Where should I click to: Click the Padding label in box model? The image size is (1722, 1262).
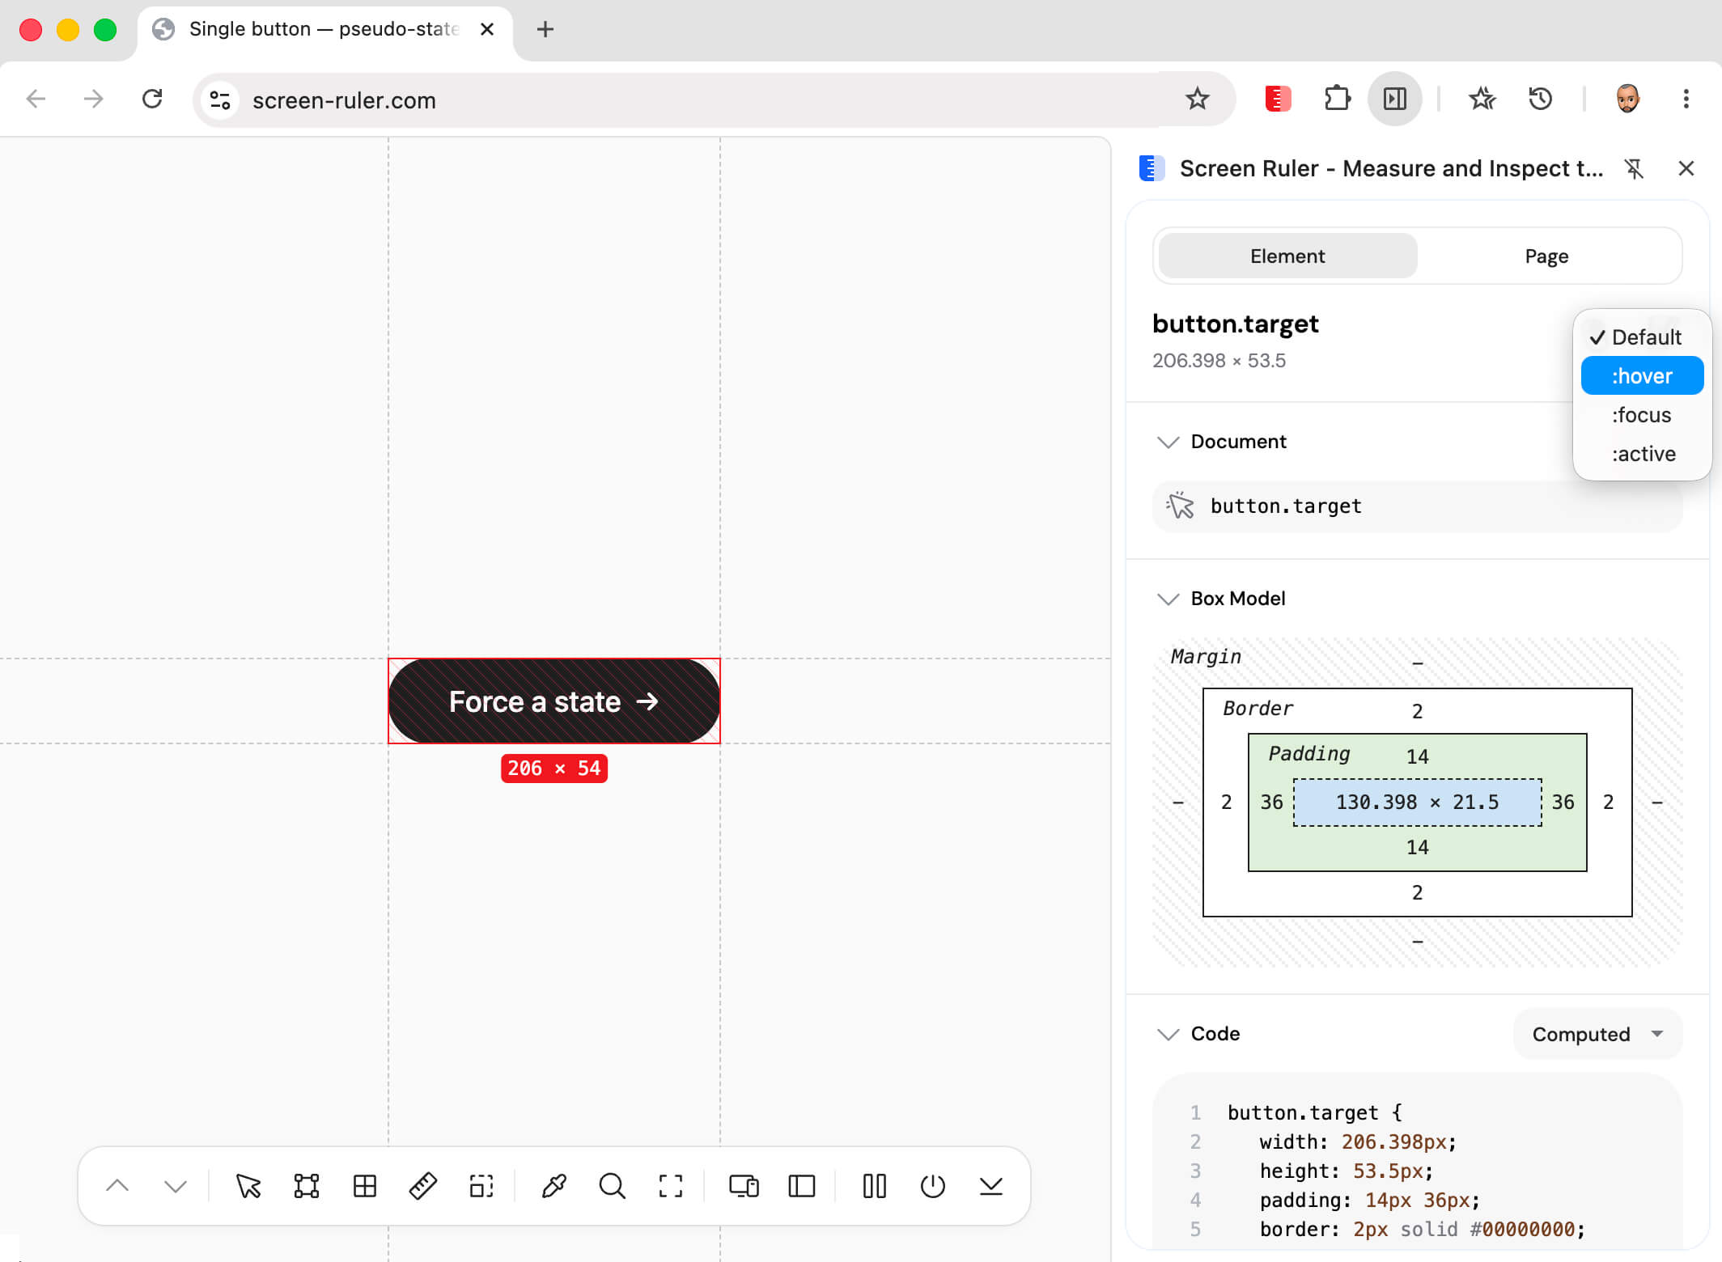[1309, 753]
